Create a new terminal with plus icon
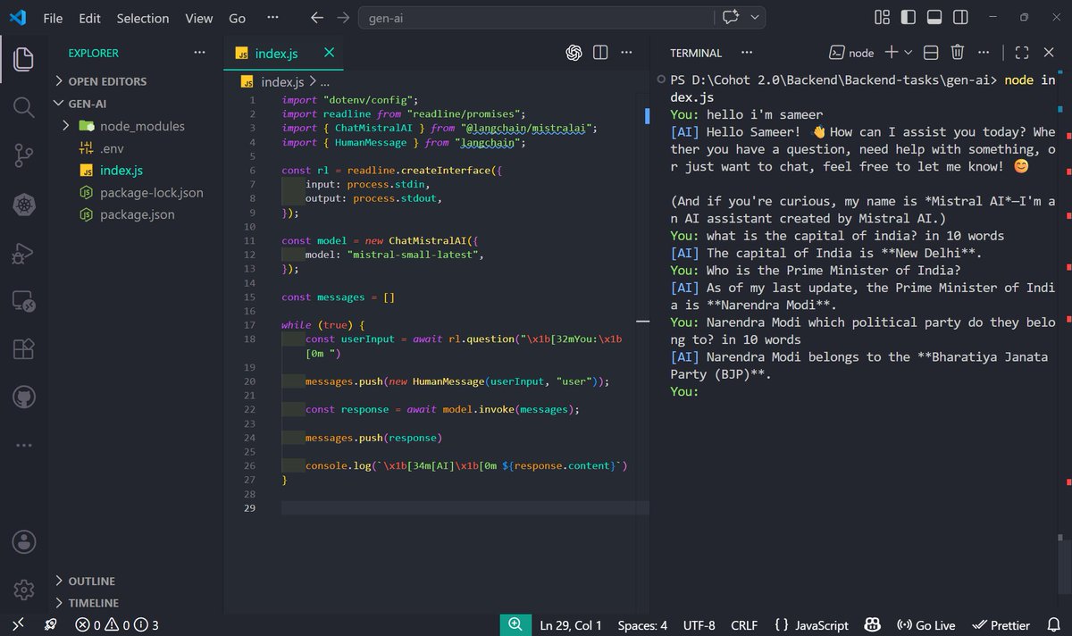 [x=892, y=53]
